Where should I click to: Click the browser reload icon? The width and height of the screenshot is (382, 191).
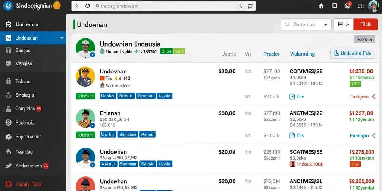click(87, 6)
